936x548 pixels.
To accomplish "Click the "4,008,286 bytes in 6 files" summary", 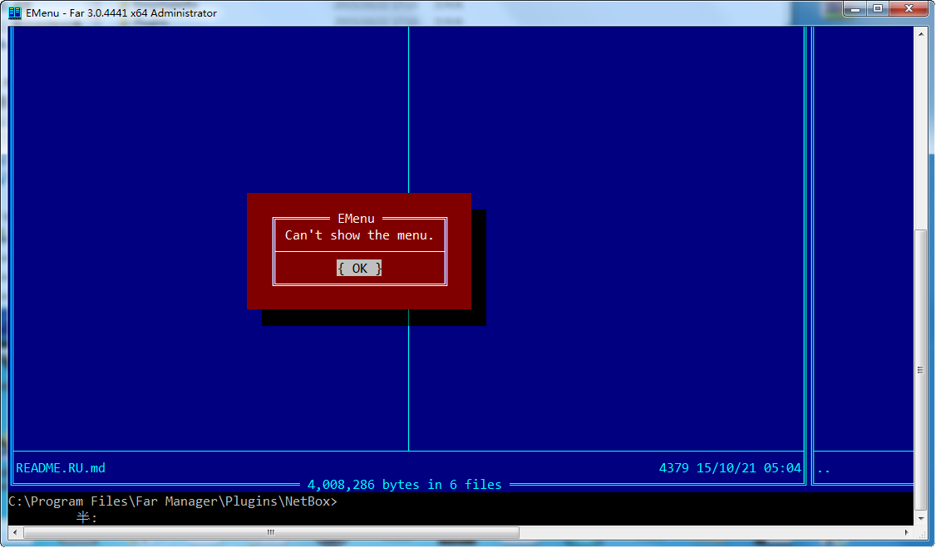I will [x=404, y=484].
